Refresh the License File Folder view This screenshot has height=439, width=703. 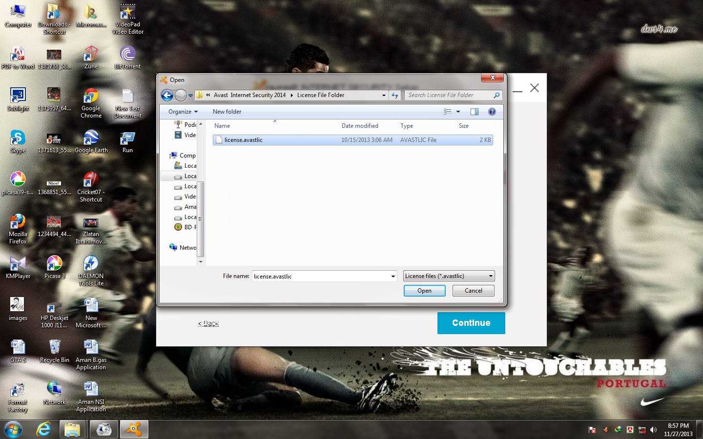coord(395,96)
